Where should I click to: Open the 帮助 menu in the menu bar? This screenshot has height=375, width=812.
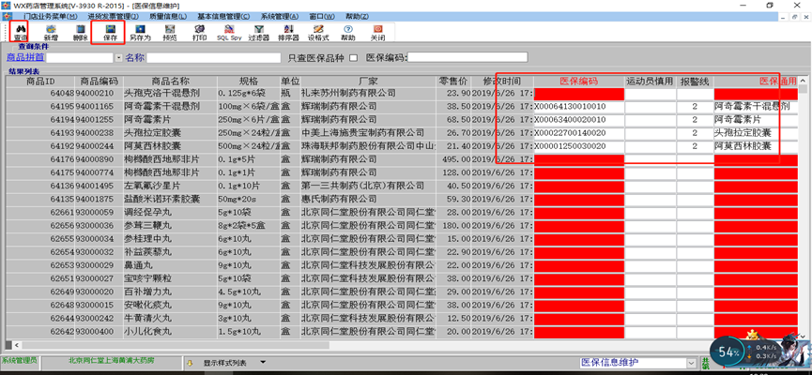point(358,17)
